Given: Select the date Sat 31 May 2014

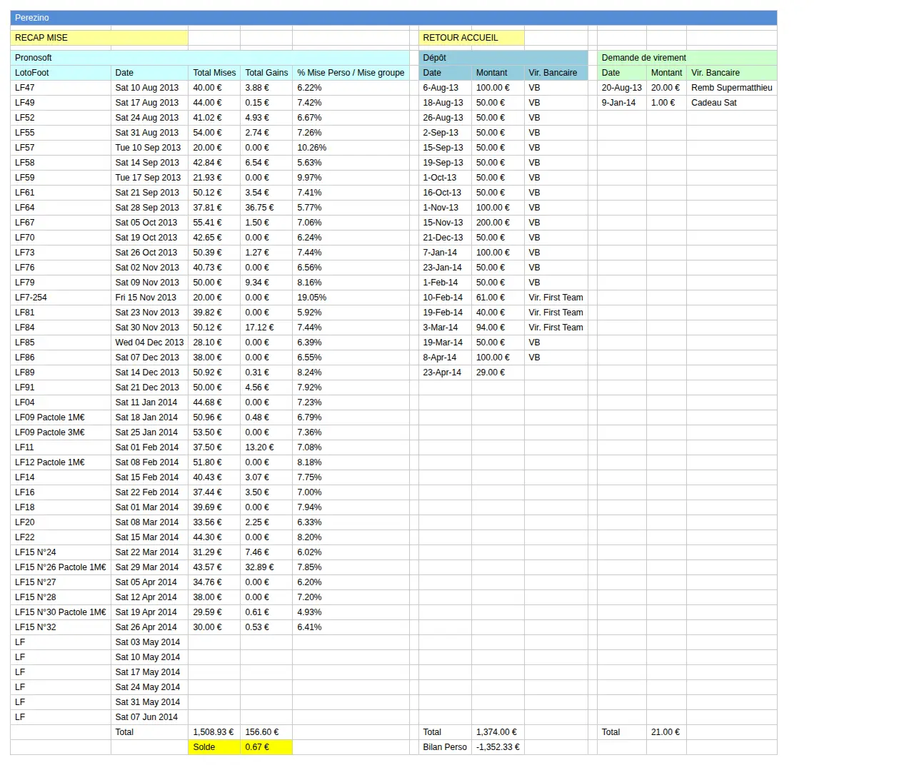Looking at the screenshot, I should click(x=149, y=702).
